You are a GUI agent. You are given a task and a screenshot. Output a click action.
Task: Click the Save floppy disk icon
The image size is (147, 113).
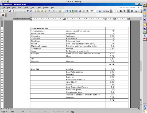click(x=10, y=11)
